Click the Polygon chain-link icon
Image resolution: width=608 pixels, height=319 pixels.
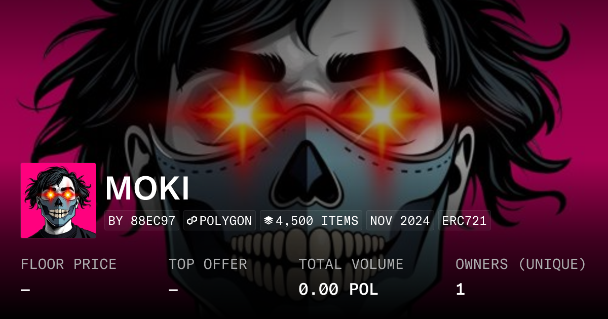[192, 221]
